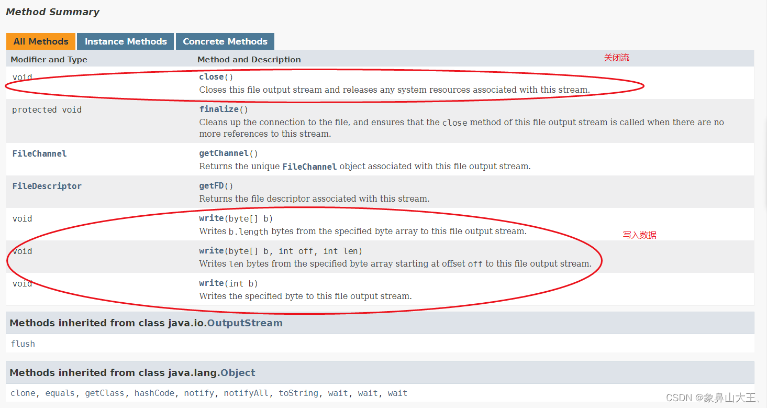Open the inherited hashCode method
The width and height of the screenshot is (767, 408).
coord(154,393)
